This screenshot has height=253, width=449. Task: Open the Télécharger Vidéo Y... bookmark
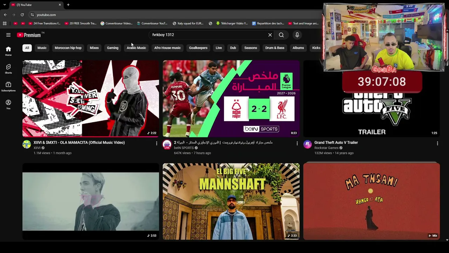(x=232, y=24)
